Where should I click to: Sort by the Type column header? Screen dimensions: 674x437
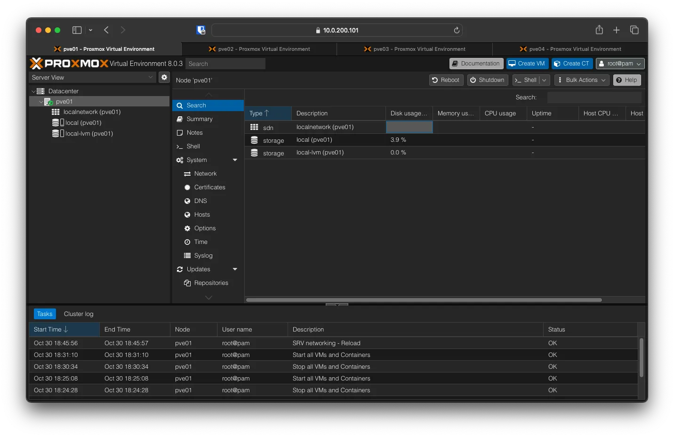pyautogui.click(x=268, y=113)
